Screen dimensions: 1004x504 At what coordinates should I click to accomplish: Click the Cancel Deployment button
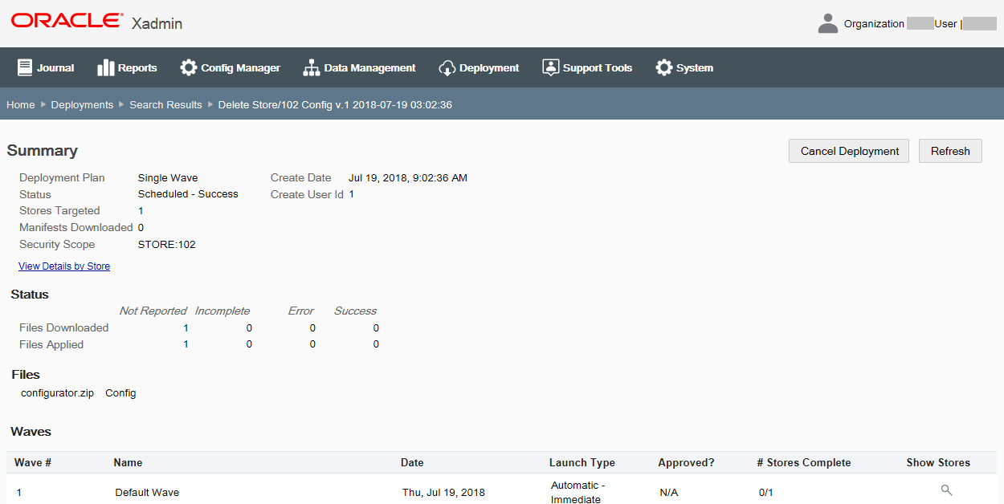coord(848,151)
